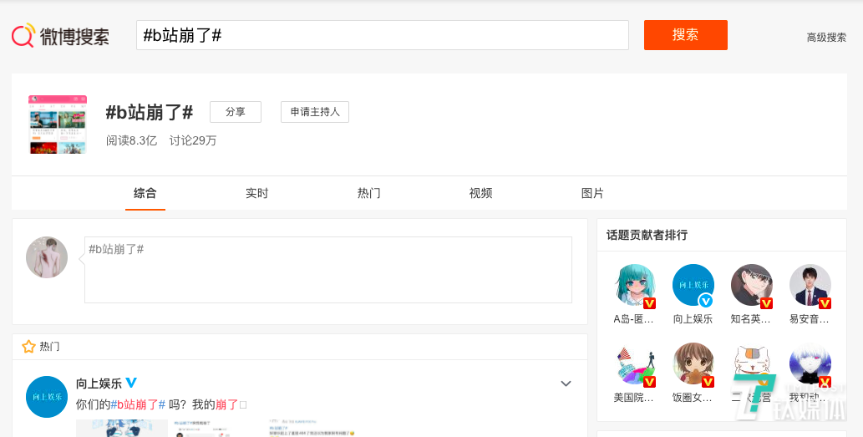Click the #b站崩了# post compose text area
This screenshot has width=863, height=437.
coord(328,270)
